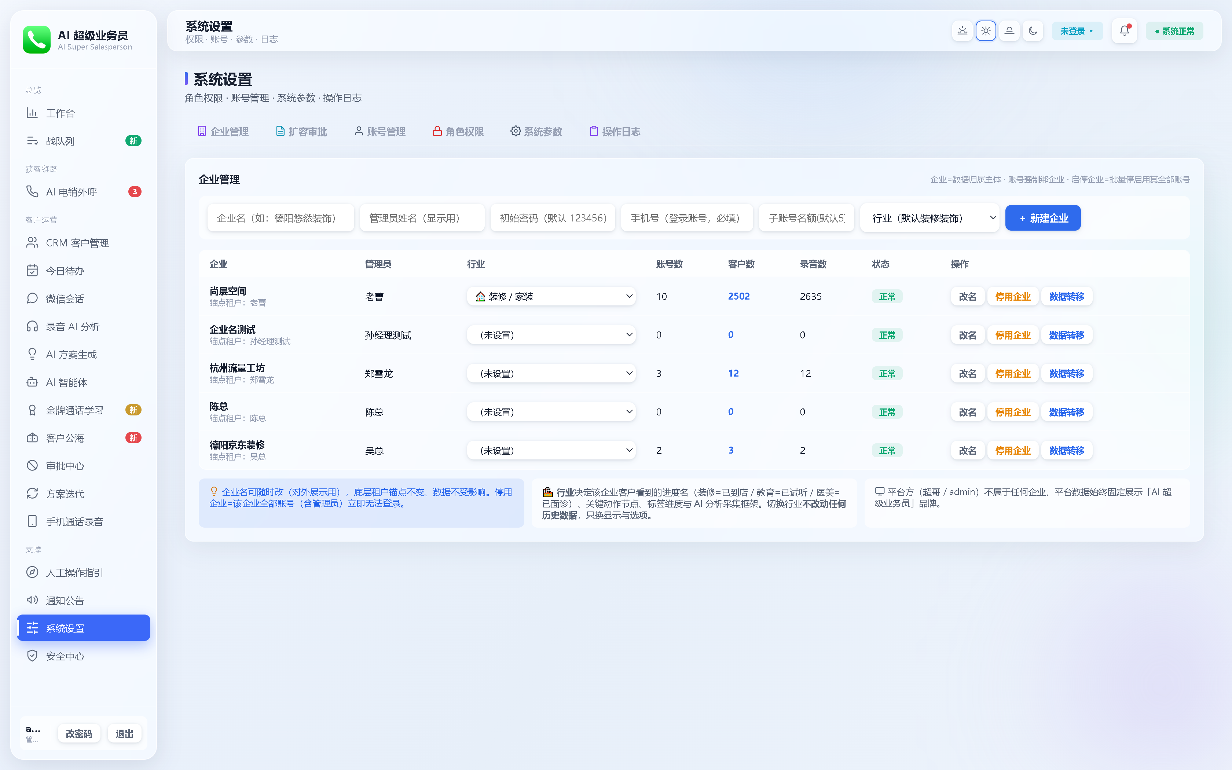Click 改名 for 陈总 enterprise

point(968,412)
